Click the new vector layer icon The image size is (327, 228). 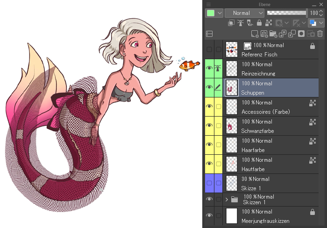coord(264,34)
